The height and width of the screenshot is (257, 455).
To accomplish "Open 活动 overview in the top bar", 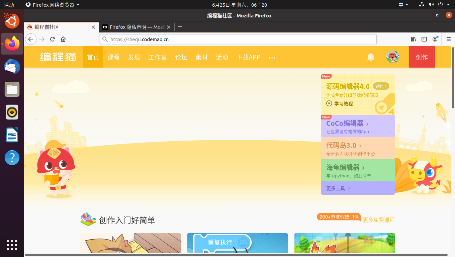I will (x=9, y=5).
